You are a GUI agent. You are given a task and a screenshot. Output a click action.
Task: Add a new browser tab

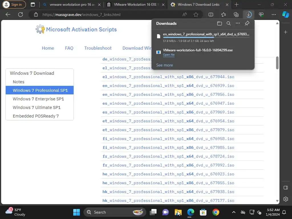coord(236,5)
